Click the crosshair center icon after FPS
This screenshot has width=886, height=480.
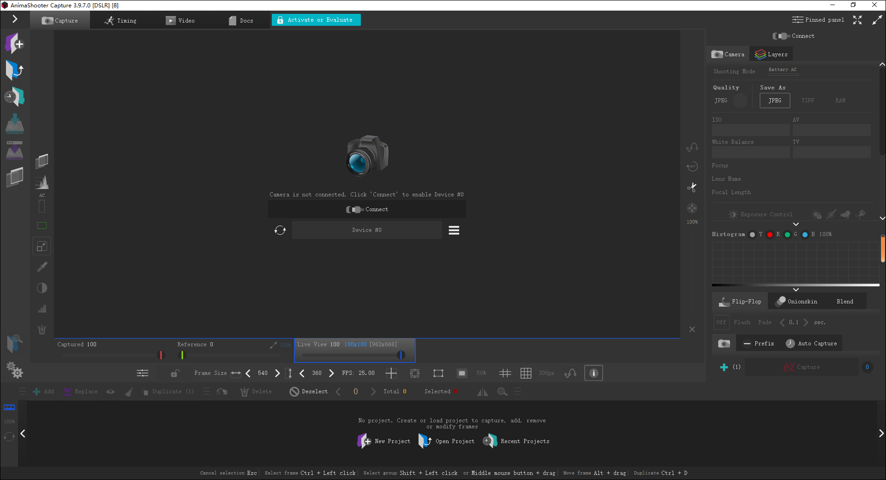pyautogui.click(x=391, y=373)
